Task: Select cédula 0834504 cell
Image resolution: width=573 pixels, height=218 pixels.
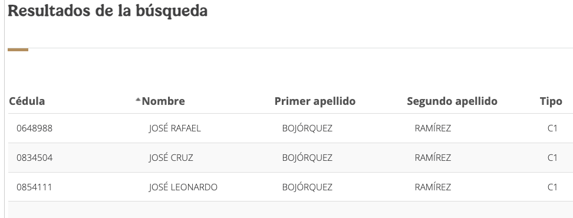Action: (34, 158)
